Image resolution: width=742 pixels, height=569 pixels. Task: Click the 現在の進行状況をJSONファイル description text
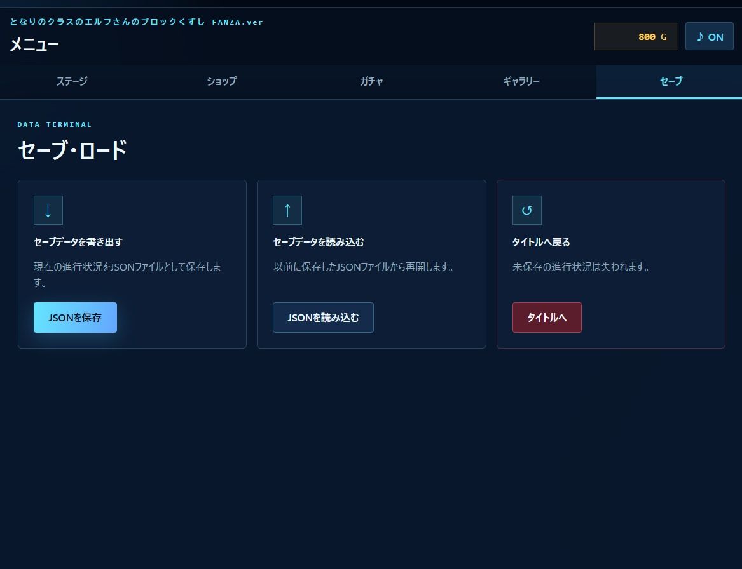[127, 274]
